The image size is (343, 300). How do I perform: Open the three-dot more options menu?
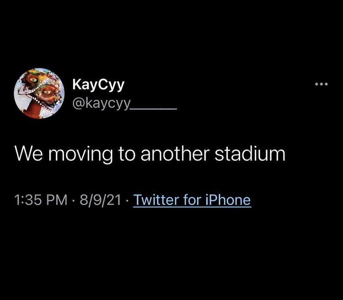(x=322, y=84)
